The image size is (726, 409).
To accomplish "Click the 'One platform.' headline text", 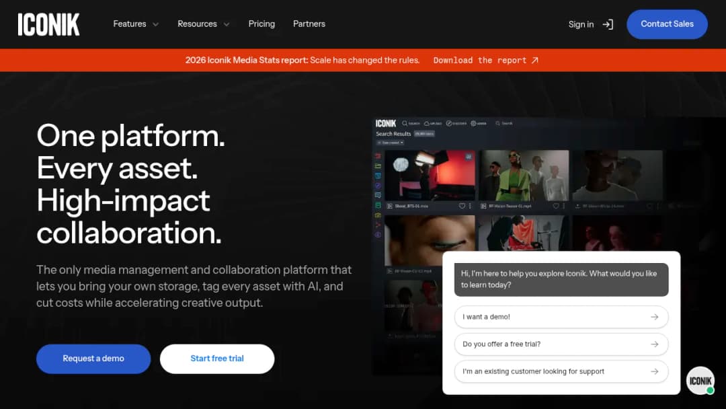I will point(130,136).
